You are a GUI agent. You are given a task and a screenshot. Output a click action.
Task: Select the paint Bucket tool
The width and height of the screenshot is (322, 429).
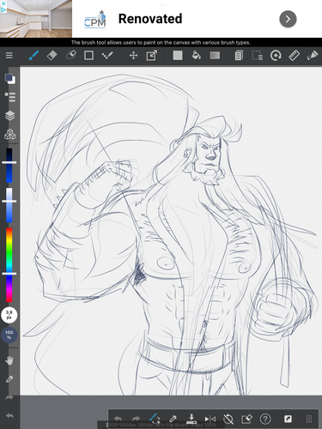[196, 55]
